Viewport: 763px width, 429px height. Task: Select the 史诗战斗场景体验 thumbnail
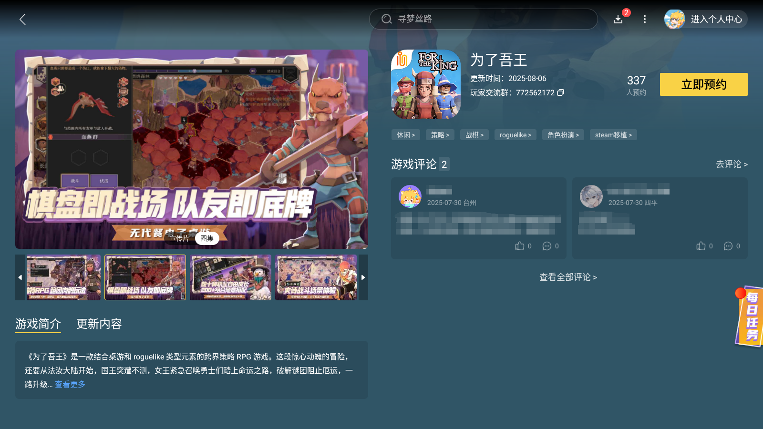[x=316, y=277]
